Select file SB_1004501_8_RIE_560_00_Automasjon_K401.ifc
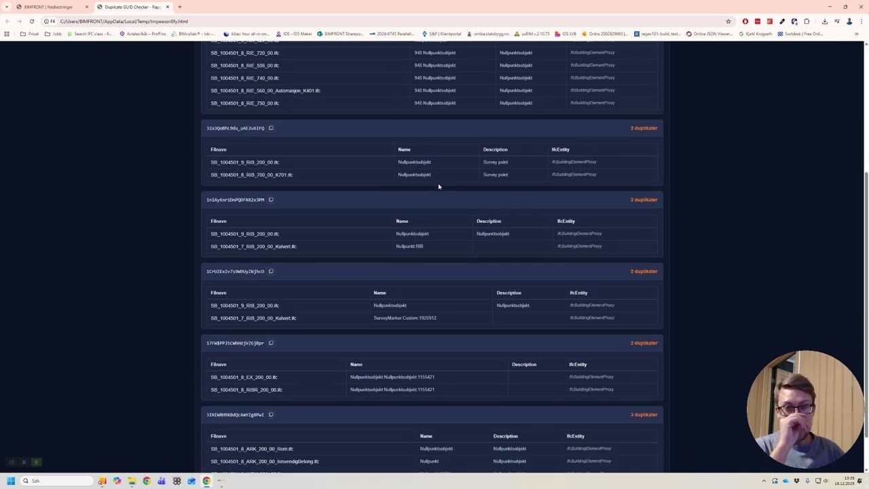Screen dimensions: 869x489 [265, 90]
